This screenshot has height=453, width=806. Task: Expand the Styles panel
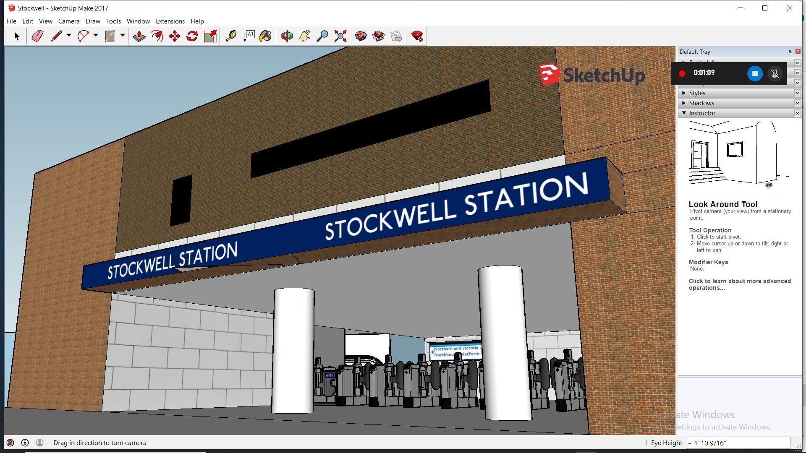point(697,93)
